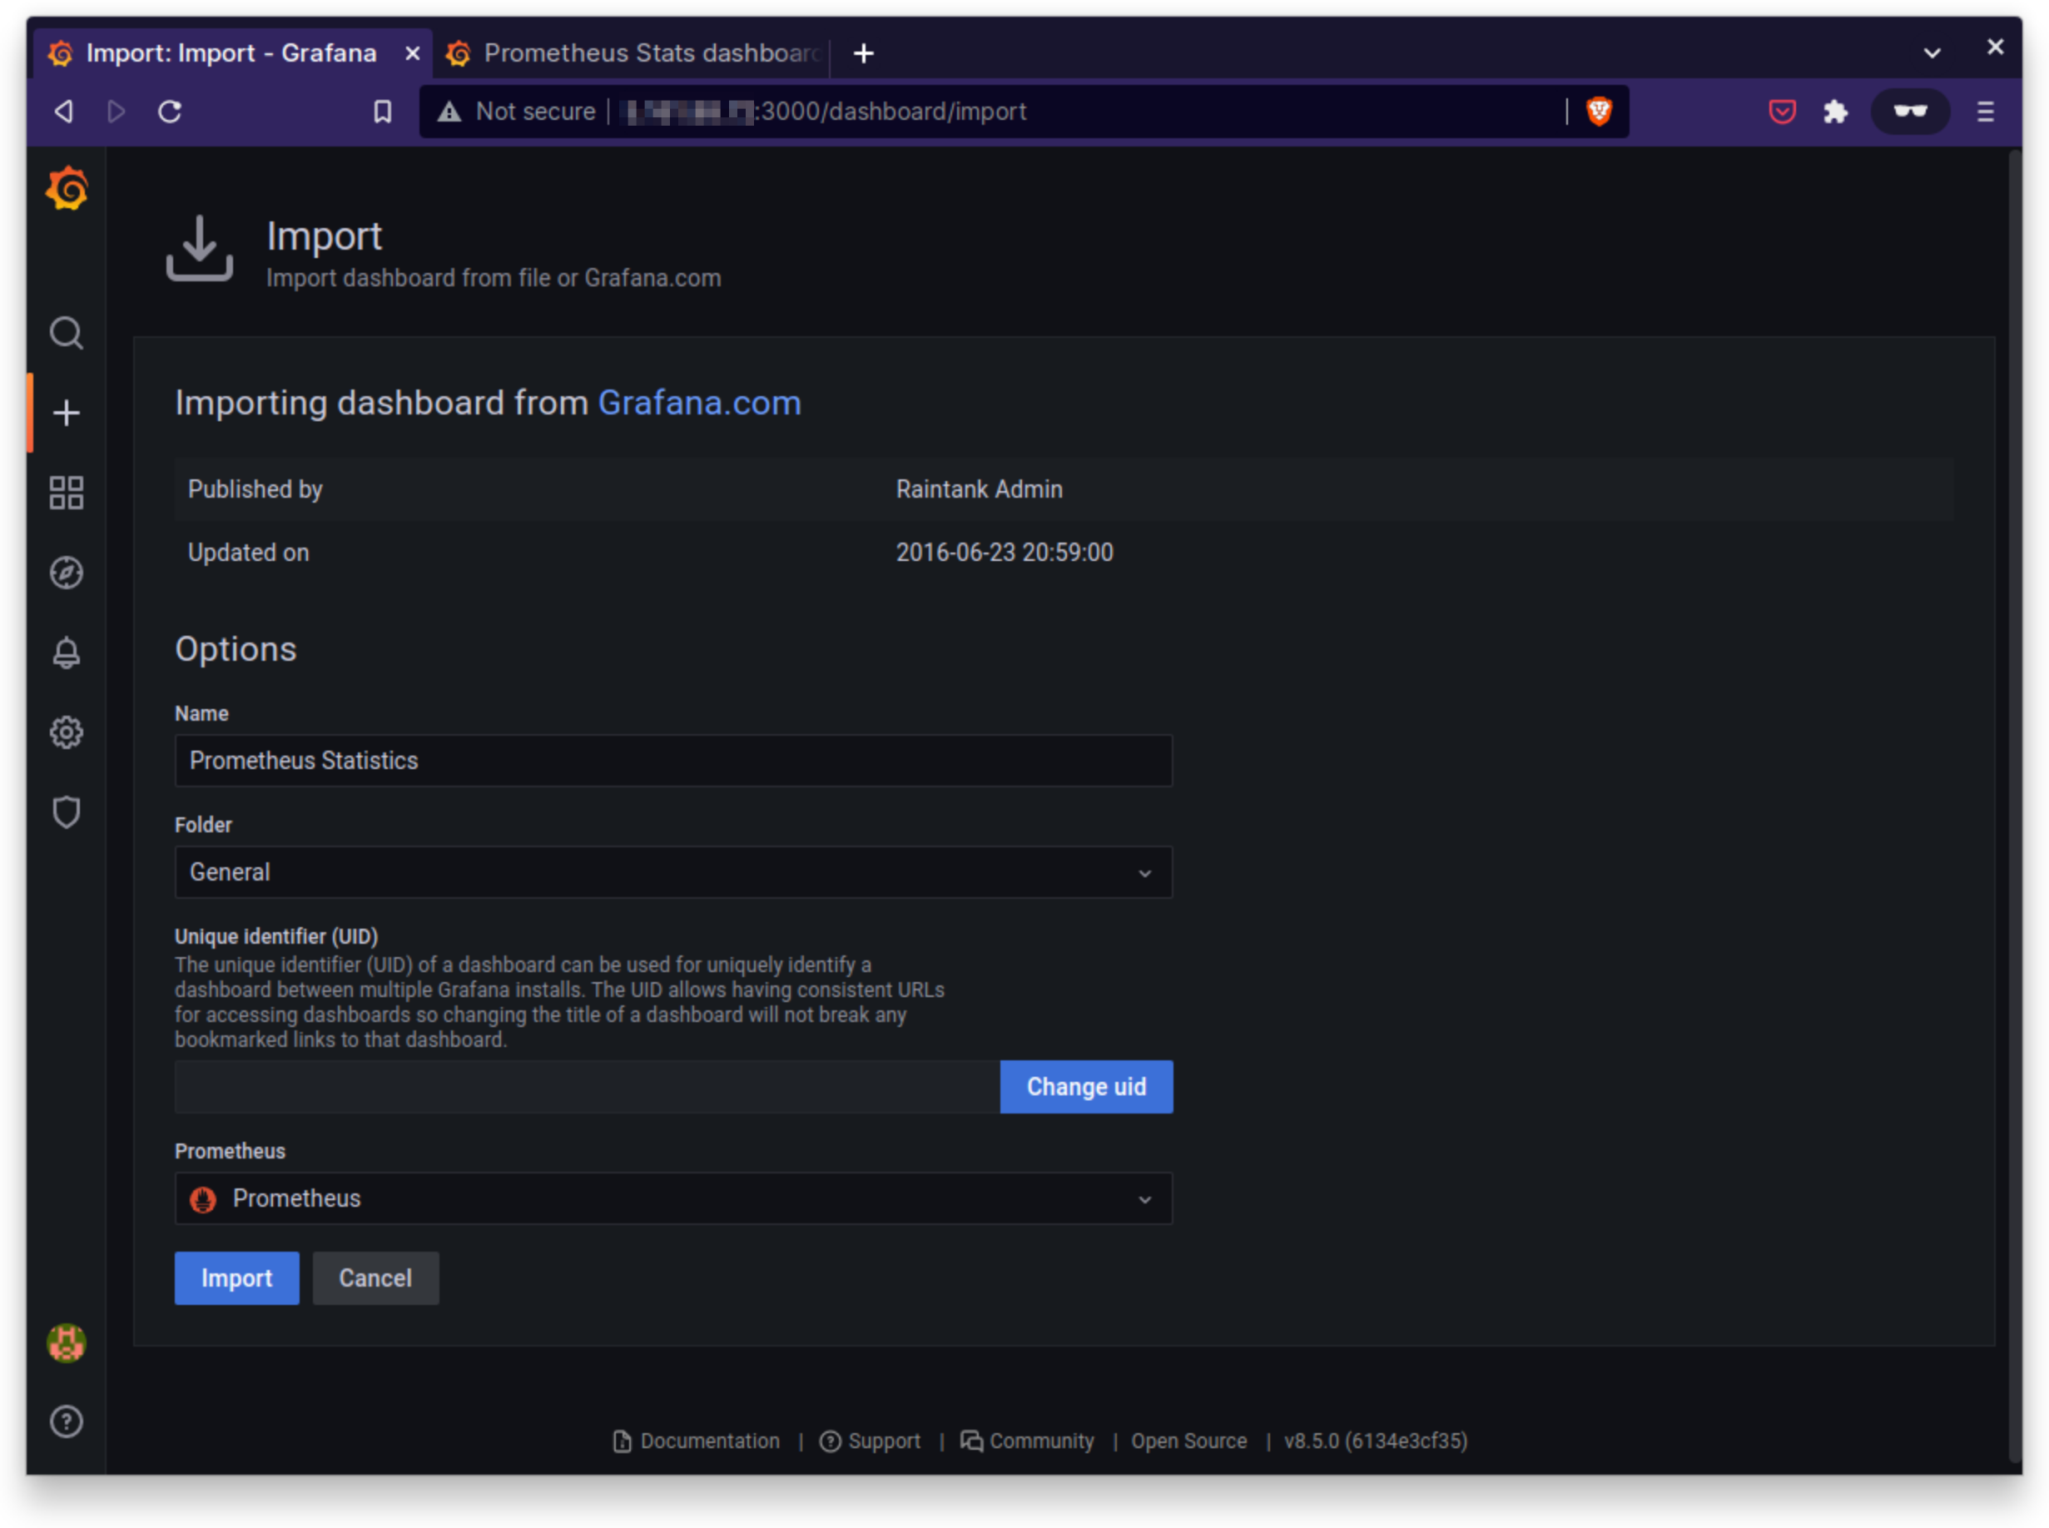The image size is (2049, 1528).
Task: Open the Dashboards grid icon
Action: (67, 493)
